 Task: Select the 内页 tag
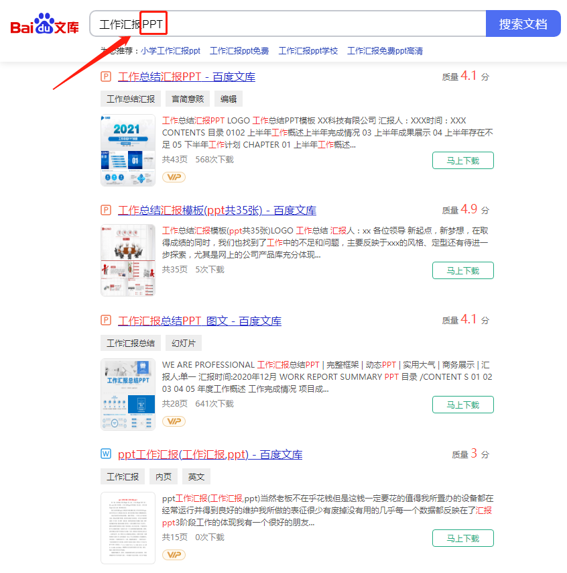pos(164,476)
